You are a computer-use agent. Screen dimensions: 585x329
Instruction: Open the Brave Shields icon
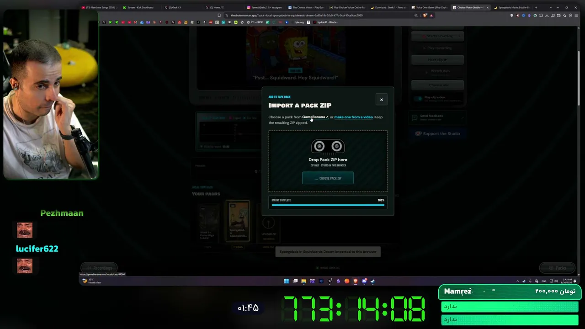click(425, 15)
